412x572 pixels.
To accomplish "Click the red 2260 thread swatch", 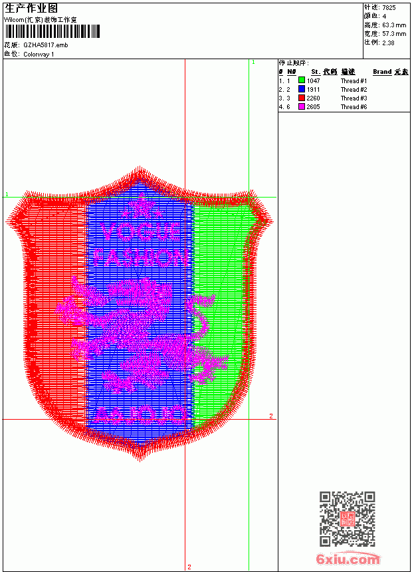I will (x=302, y=98).
